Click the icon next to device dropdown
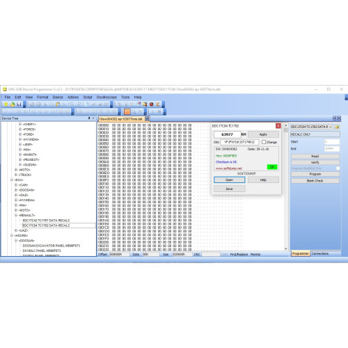This screenshot has width=348, height=348. [337, 127]
